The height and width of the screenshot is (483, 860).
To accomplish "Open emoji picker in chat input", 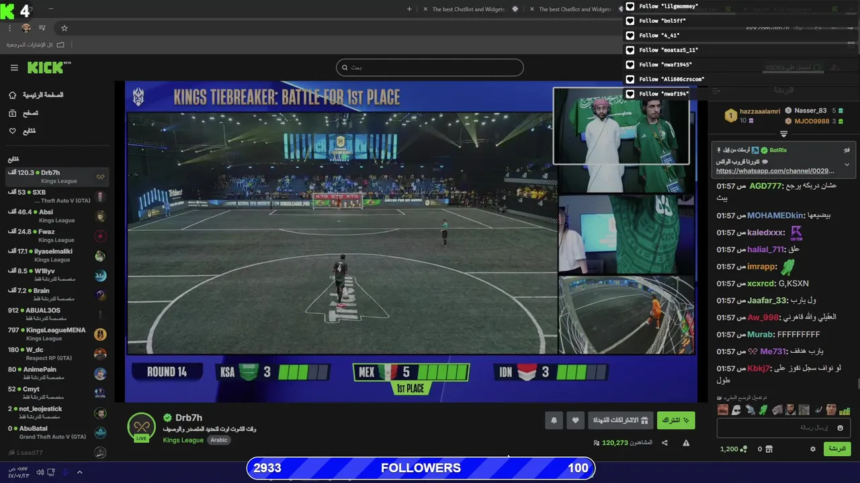I will (840, 427).
